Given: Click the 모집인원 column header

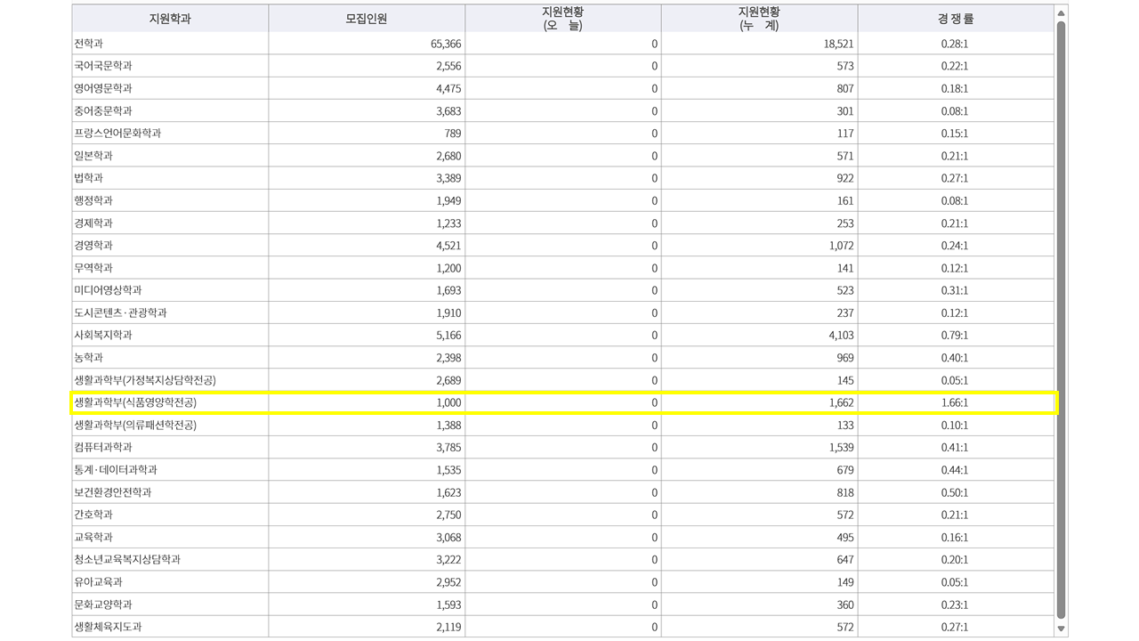Looking at the screenshot, I should pos(367,19).
